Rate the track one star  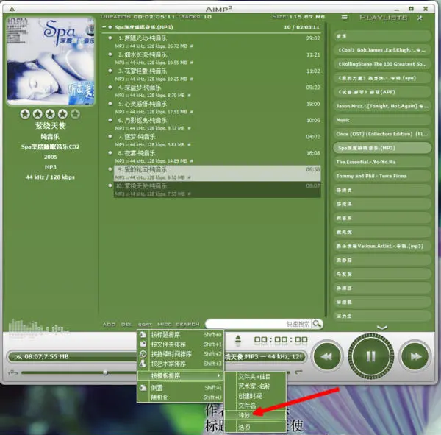click(x=25, y=114)
